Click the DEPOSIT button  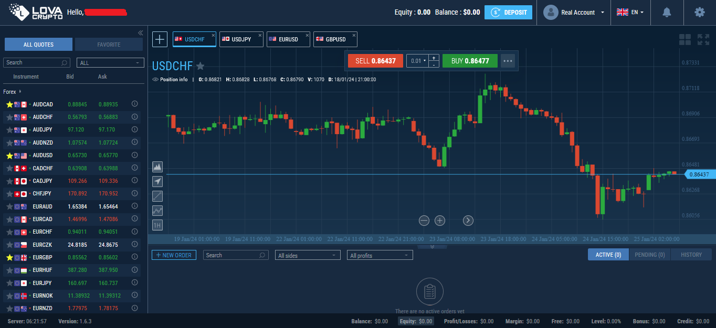coord(508,12)
